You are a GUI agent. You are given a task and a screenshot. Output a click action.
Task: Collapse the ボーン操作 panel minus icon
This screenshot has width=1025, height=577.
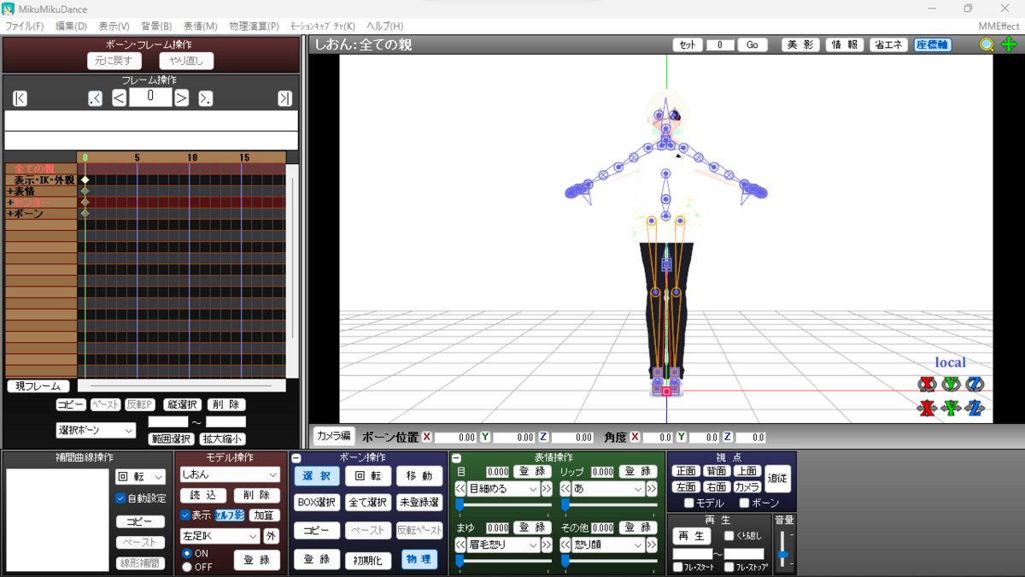pos(296,458)
